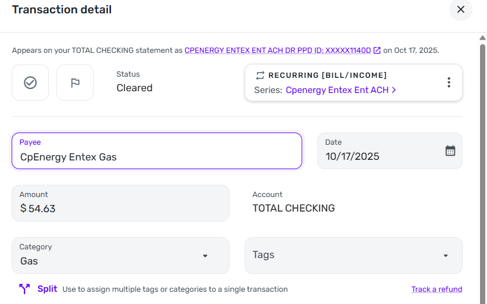Click the Split arrows icon
Image resolution: width=487 pixels, height=304 pixels.
24,289
